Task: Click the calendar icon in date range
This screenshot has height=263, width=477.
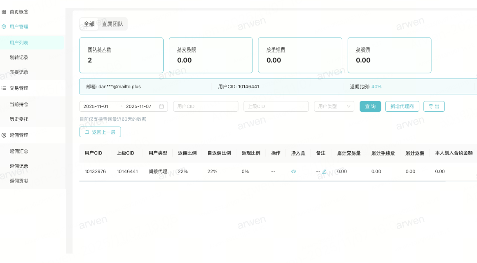Action: coord(161,106)
